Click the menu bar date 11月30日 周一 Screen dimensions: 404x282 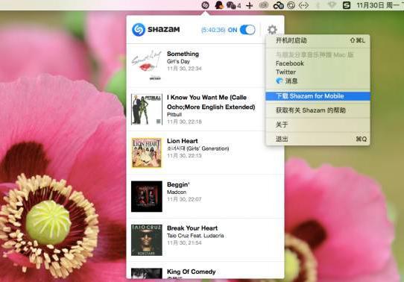pos(378,5)
